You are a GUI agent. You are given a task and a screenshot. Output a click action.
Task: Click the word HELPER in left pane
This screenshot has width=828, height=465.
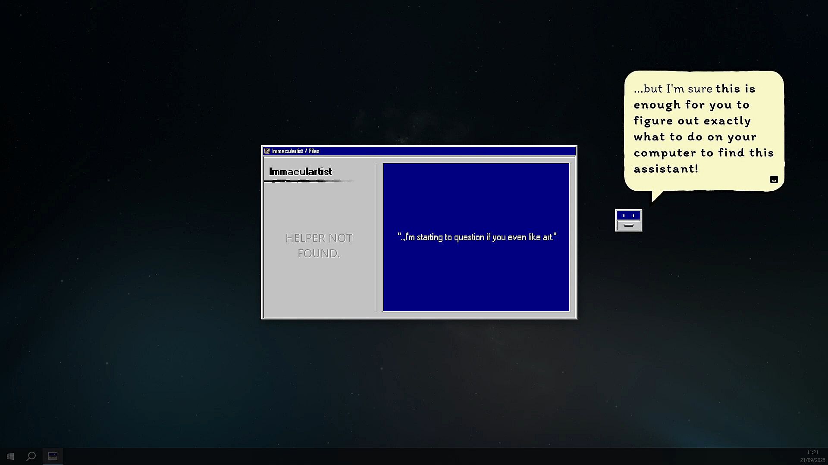(305, 238)
